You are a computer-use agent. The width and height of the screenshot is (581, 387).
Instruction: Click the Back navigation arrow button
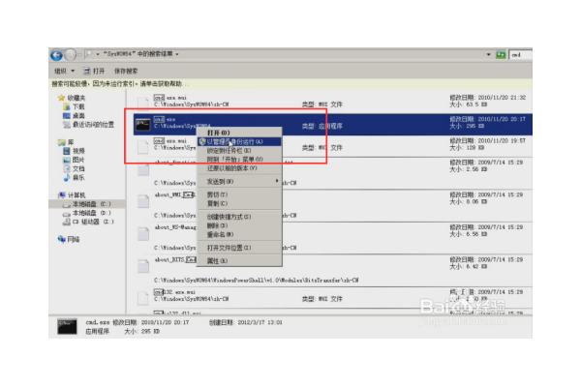click(56, 55)
